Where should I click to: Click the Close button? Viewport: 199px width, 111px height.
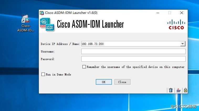(122, 82)
